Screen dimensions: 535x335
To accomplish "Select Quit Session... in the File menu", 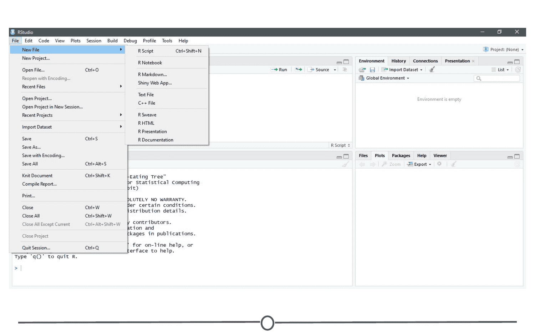I will click(67, 248).
